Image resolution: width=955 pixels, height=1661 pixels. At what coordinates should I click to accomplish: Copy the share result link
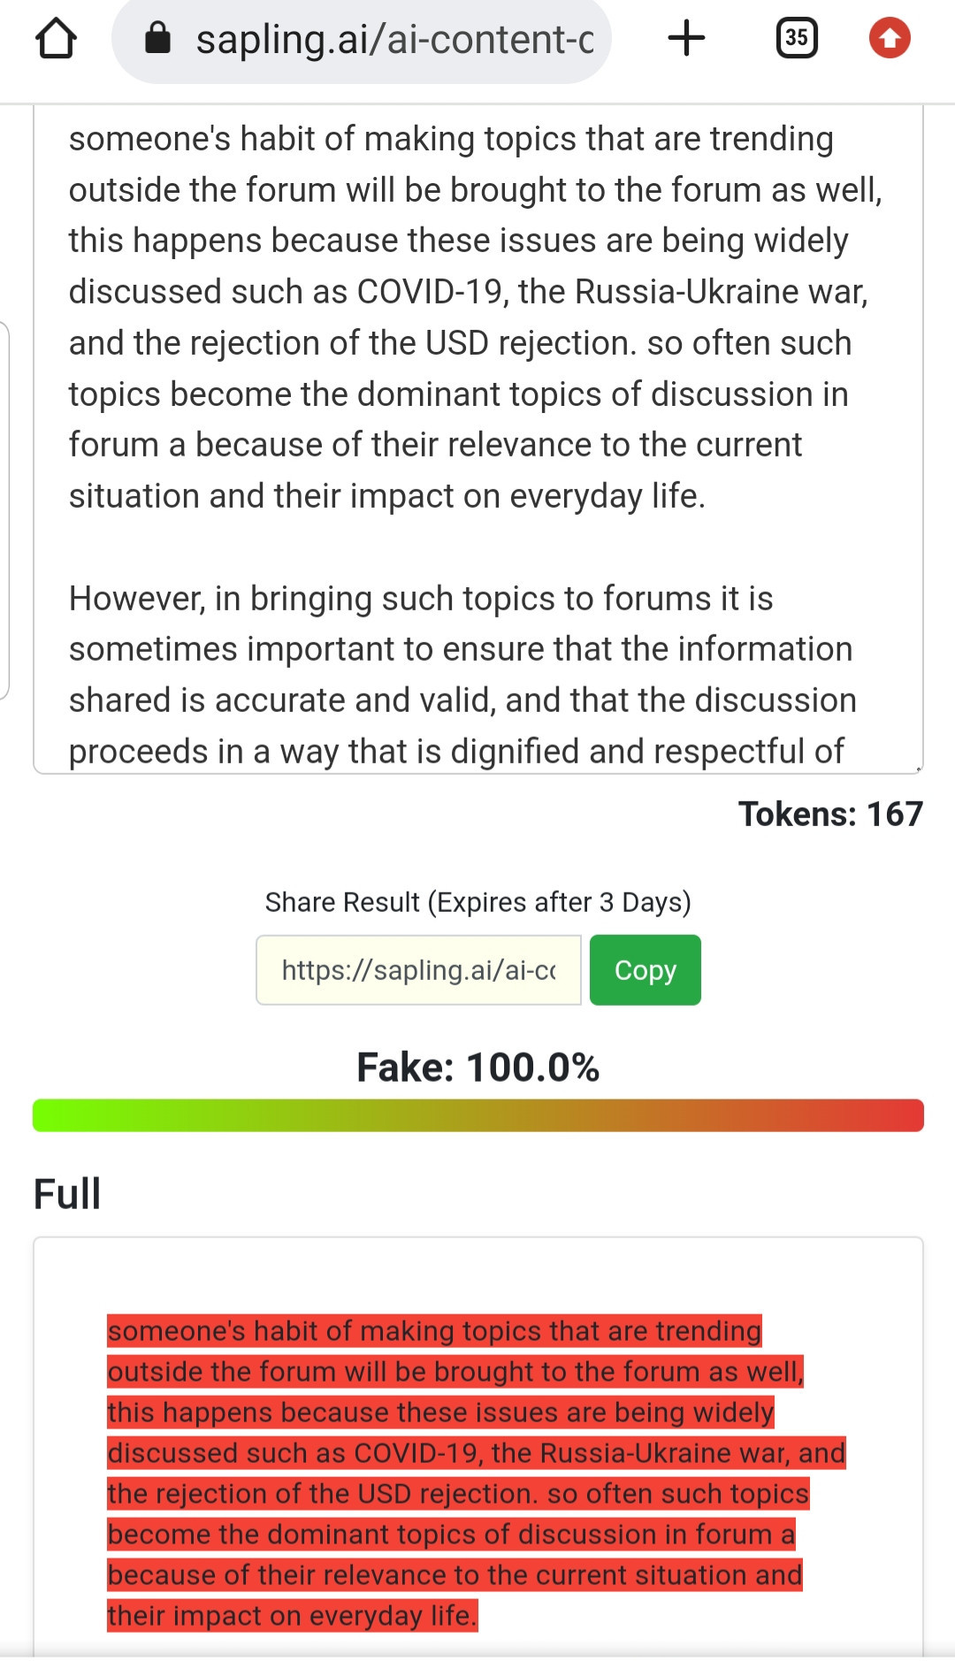646,970
